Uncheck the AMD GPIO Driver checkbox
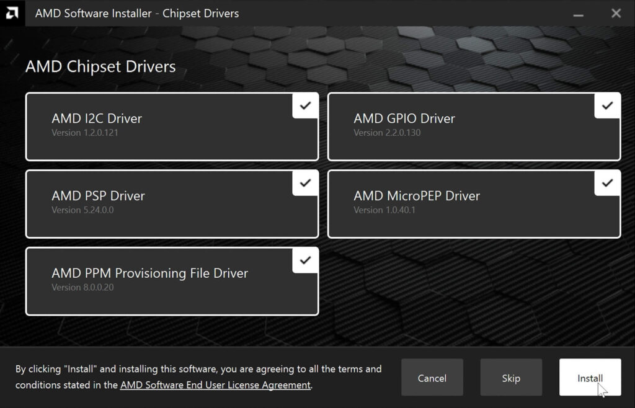635x408 pixels. [x=607, y=105]
